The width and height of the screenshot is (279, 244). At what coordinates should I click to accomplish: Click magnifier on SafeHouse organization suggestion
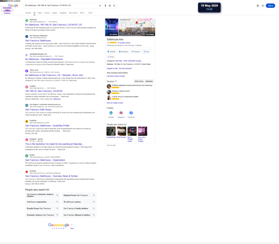coord(57,202)
